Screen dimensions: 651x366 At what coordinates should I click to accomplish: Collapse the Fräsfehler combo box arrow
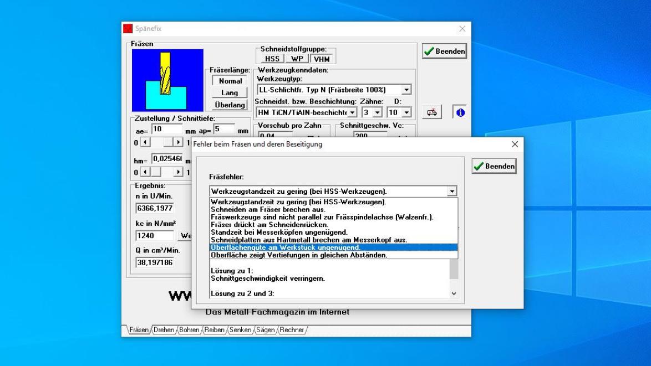coord(452,191)
